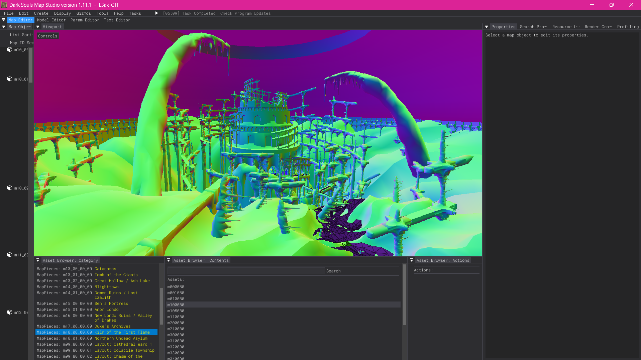This screenshot has height=360, width=641.
Task: Switch to the Search Properties tab
Action: point(534,27)
